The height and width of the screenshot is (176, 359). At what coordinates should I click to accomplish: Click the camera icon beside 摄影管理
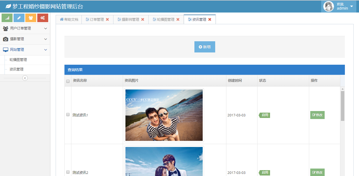point(6,39)
